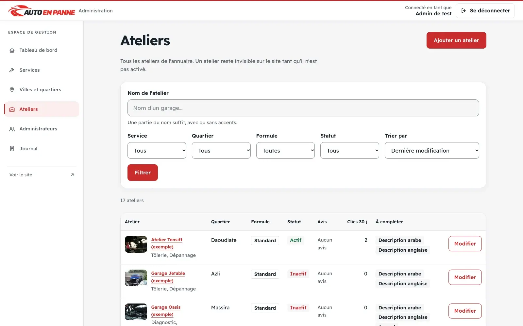The height and width of the screenshot is (326, 523).
Task: Apply filters with the Filtrer button
Action: 143,173
